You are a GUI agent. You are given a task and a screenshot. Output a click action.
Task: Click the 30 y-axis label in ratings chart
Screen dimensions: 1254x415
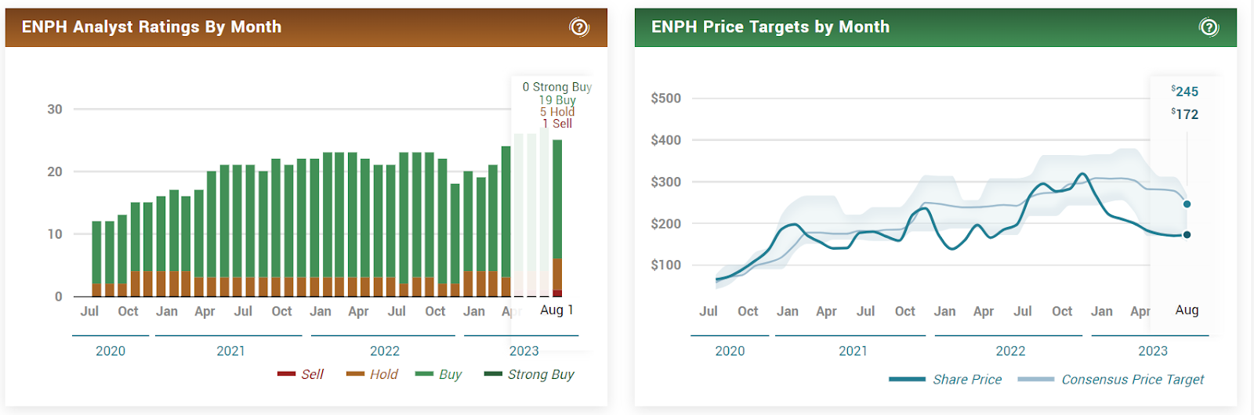[55, 109]
